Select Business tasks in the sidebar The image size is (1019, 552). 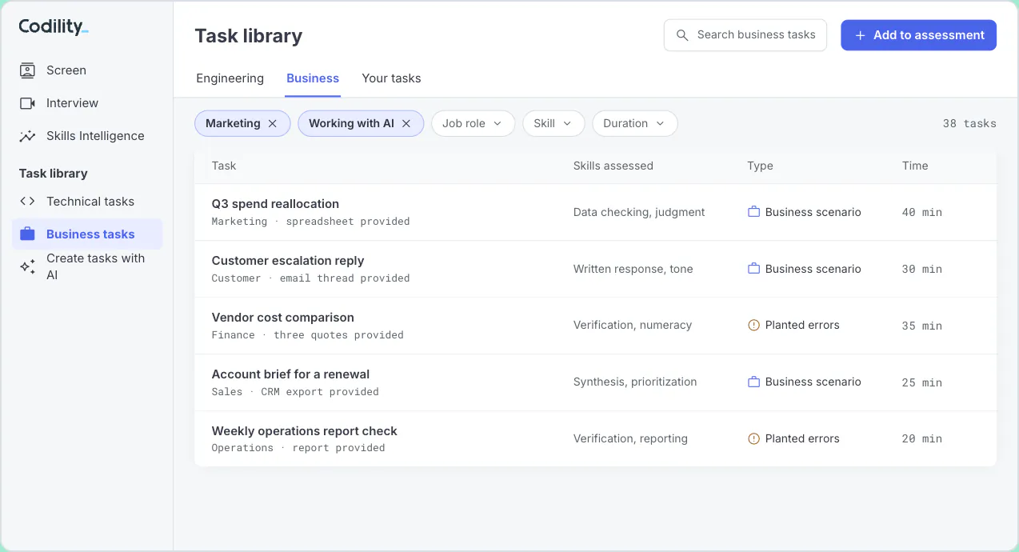(87, 234)
